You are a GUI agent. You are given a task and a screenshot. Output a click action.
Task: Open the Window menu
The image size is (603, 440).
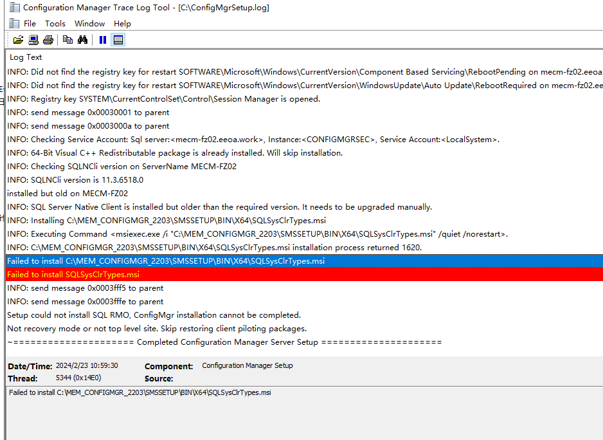(89, 23)
